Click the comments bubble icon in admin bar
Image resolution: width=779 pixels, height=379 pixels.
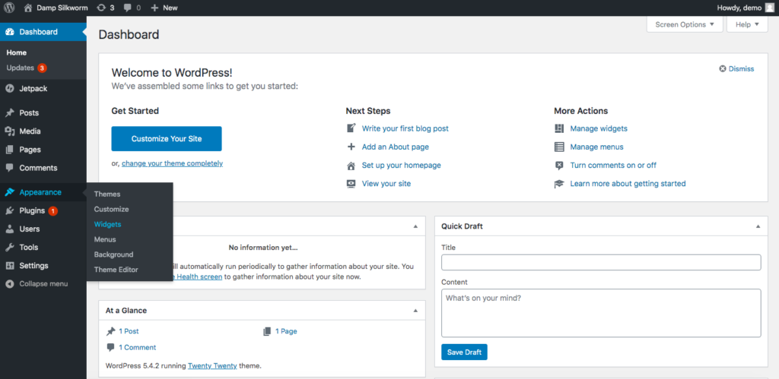coord(128,8)
